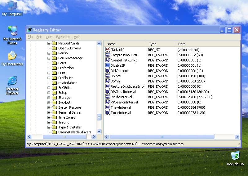Expand the NetworkCards key
The image size is (248, 176).
click(x=49, y=43)
